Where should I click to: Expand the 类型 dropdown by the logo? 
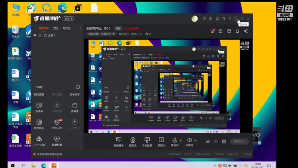click(68, 19)
